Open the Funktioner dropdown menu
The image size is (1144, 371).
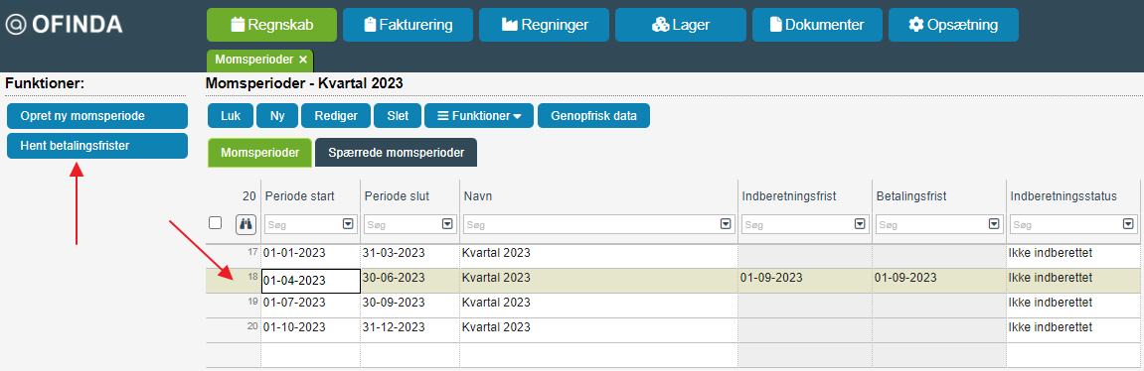click(479, 116)
